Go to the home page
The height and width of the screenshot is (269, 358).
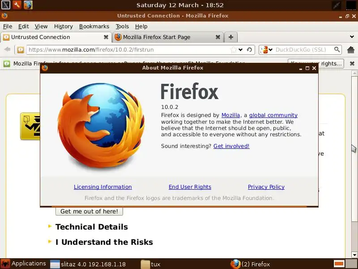351,50
